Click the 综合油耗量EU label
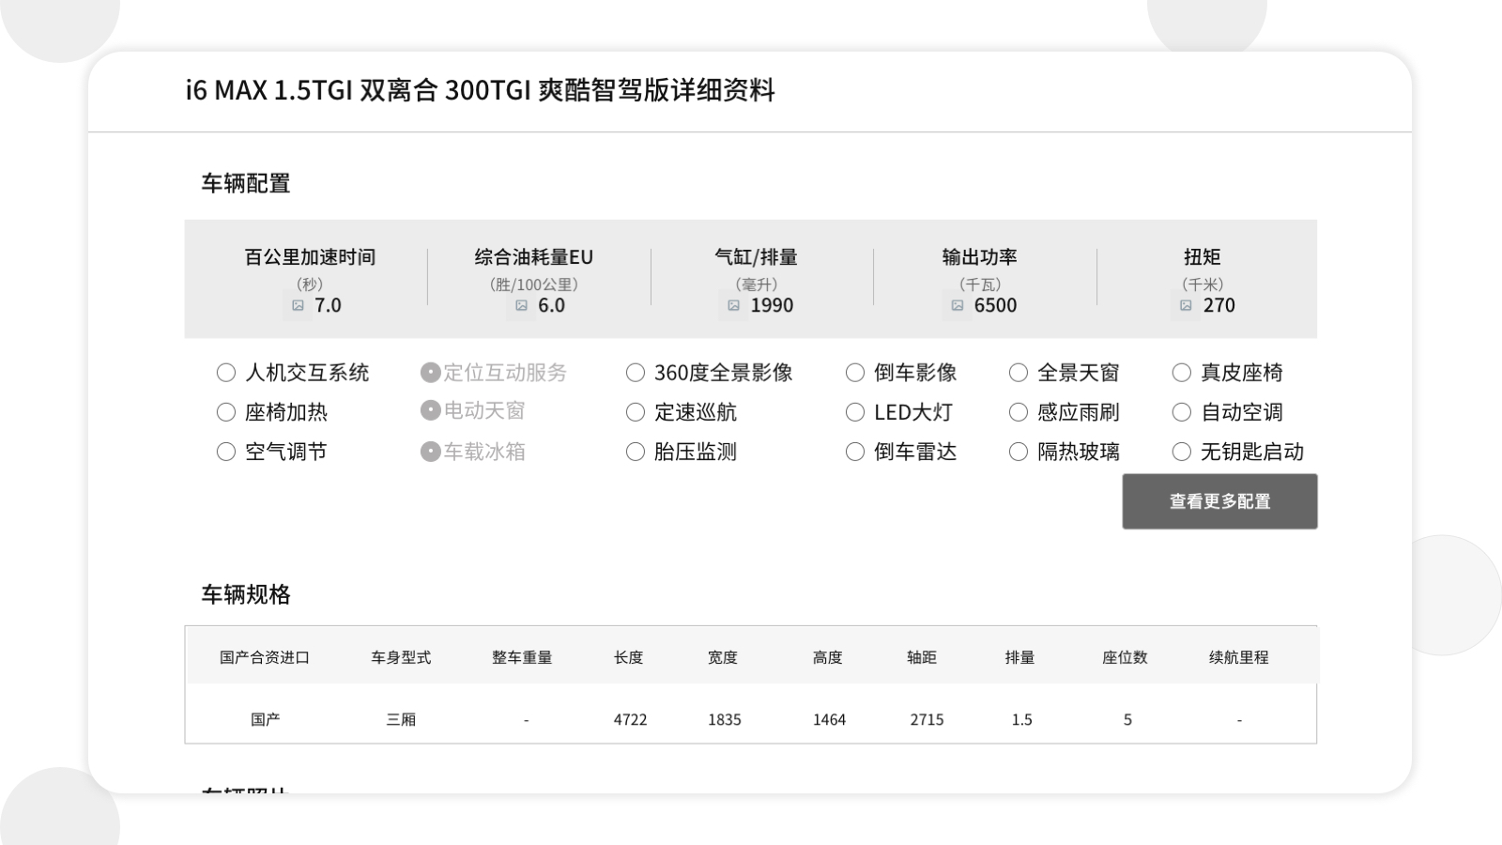Screen dimensions: 1502x845 533,256
